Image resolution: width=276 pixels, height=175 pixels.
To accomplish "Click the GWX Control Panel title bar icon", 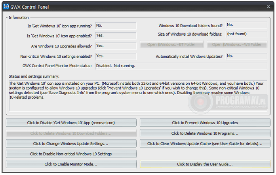I will click(6, 7).
